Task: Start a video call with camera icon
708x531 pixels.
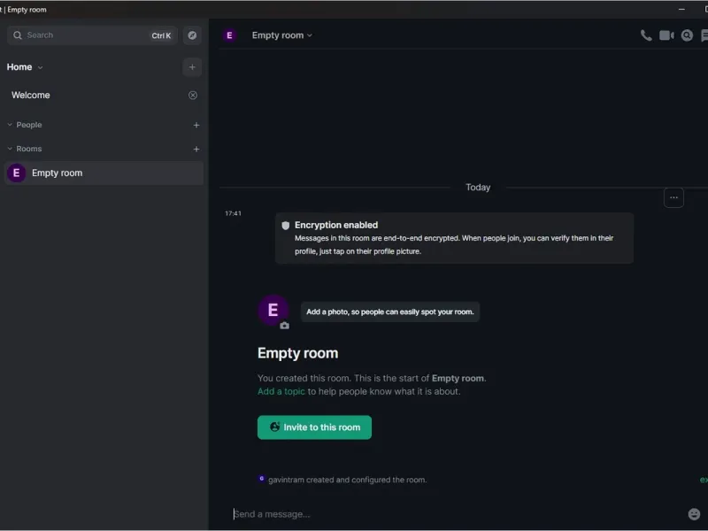Action: (666, 35)
